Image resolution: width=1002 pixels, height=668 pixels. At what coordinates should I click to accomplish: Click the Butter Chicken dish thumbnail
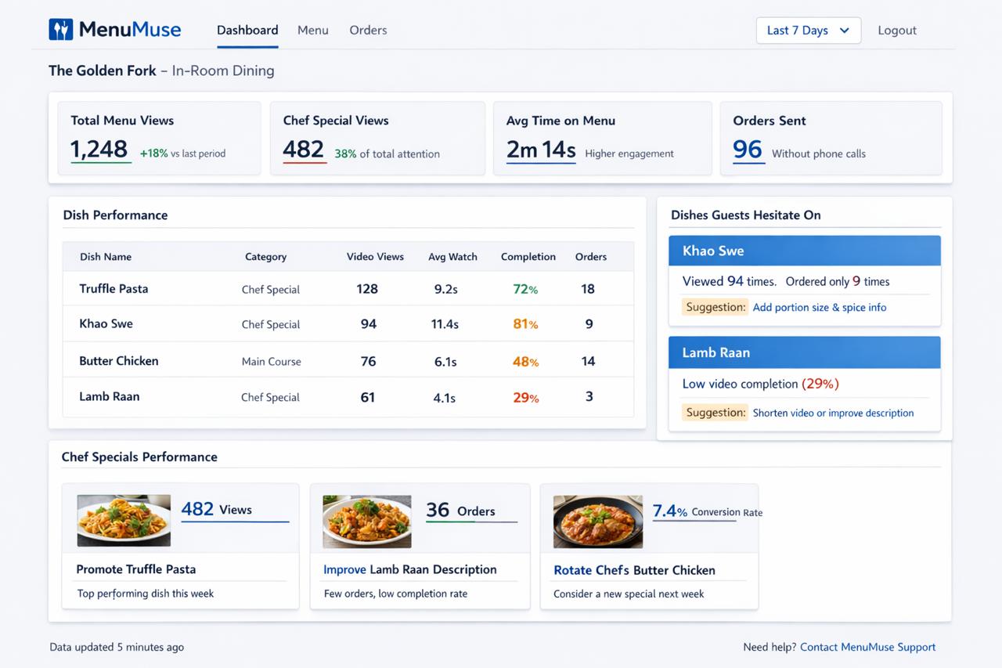pyautogui.click(x=597, y=521)
